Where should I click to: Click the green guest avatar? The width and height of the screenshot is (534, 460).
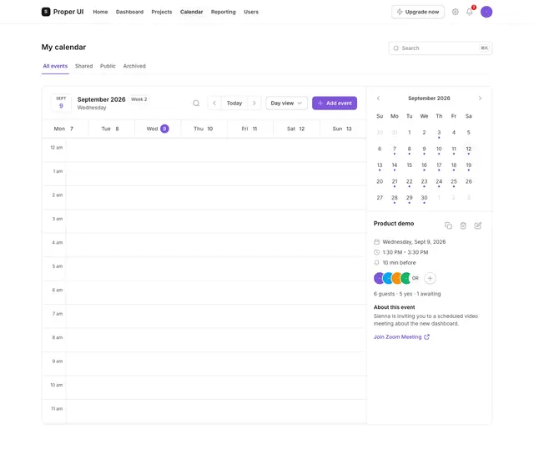[x=406, y=278]
